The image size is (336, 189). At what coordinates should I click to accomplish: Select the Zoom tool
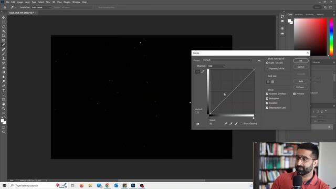(4, 109)
